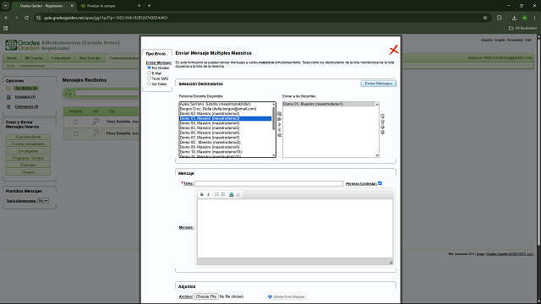The image size is (541, 304).
Task: Open the browser tab search dropdown arrow
Action: pos(6,6)
